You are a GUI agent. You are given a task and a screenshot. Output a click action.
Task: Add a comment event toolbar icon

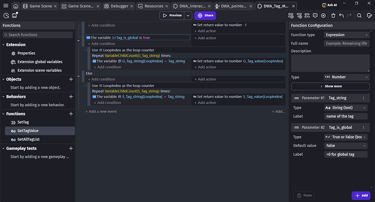pyautogui.click(x=315, y=16)
